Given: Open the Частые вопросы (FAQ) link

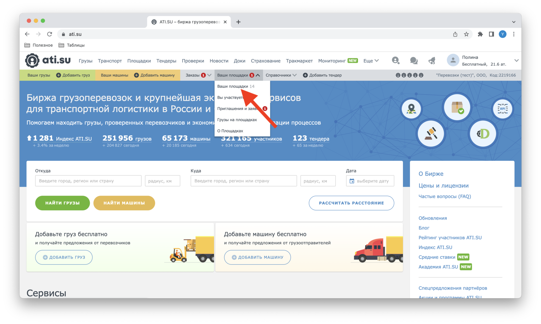Looking at the screenshot, I should coord(444,196).
